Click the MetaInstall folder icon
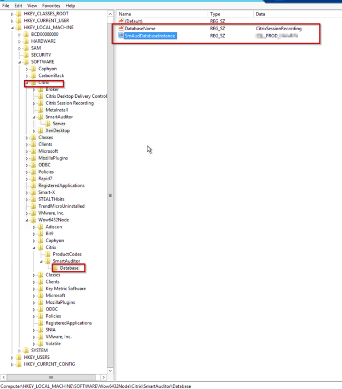The height and width of the screenshot is (389, 342). (41, 110)
